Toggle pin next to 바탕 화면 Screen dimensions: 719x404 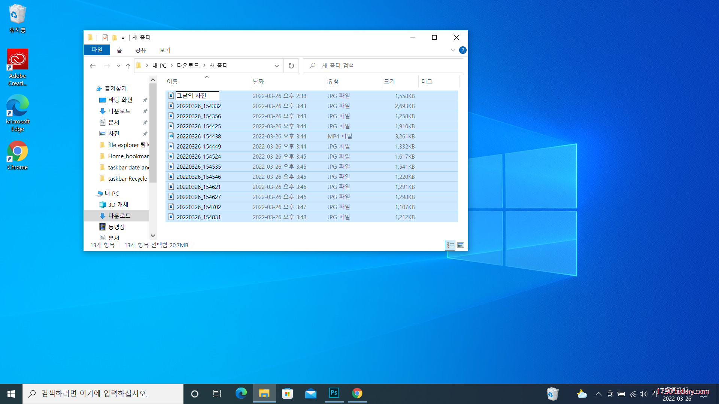coord(145,100)
